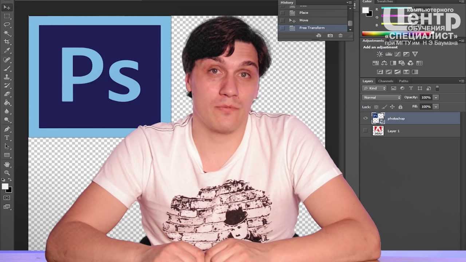The width and height of the screenshot is (466, 262).
Task: Turn layer filtering on or off
Action: [x=437, y=88]
